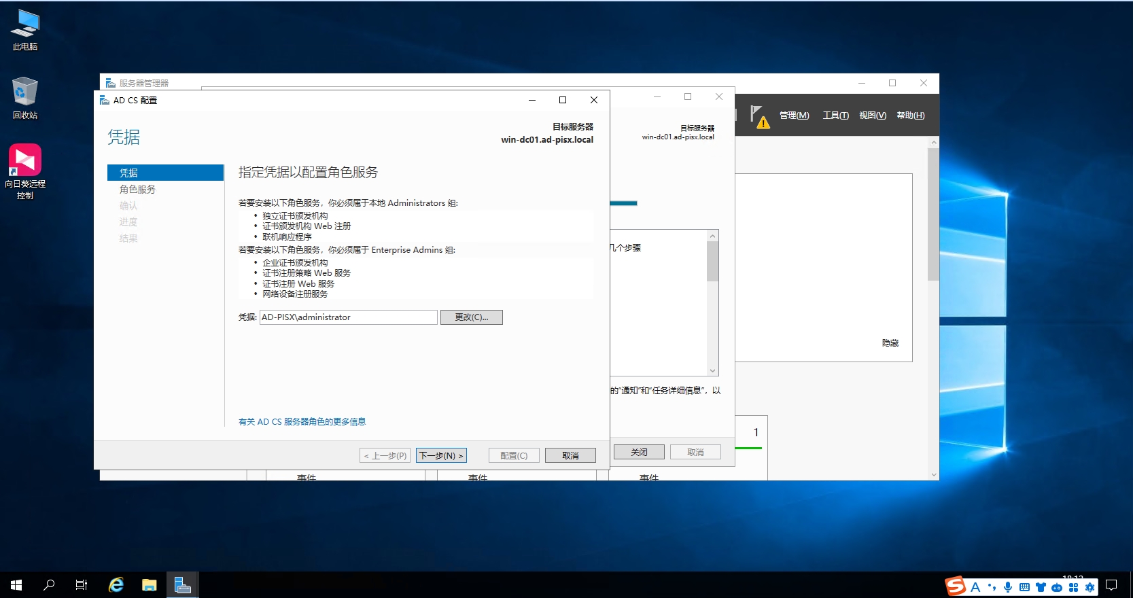Screen dimensions: 1133x598
Task: Click the Sogou input method S logo
Action: pos(956,586)
